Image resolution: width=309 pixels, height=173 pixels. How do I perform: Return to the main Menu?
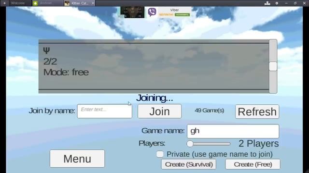pyautogui.click(x=77, y=159)
